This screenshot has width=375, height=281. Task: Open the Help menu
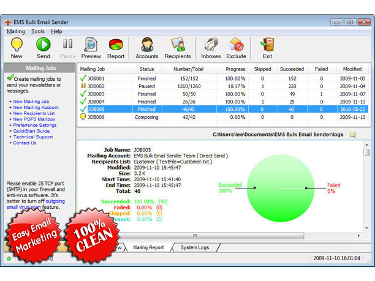click(x=56, y=31)
